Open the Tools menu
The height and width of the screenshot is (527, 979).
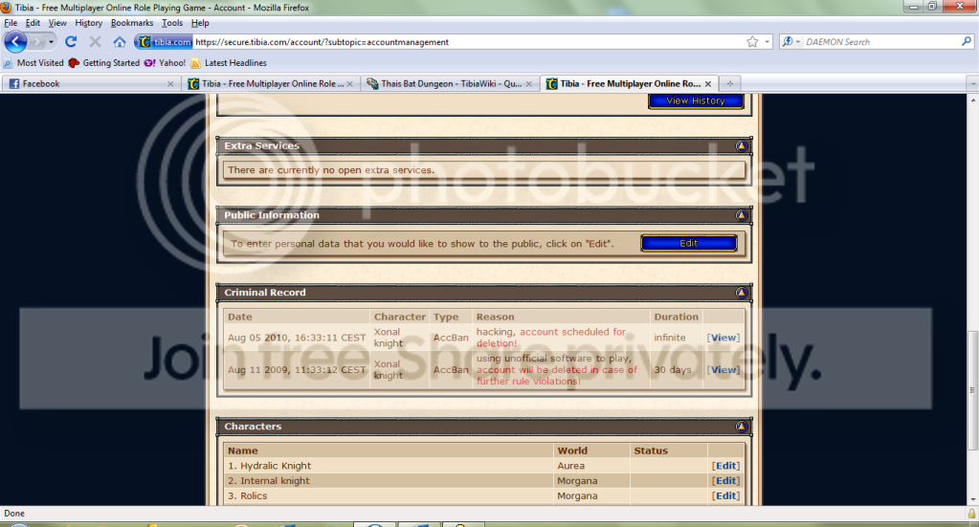[x=171, y=23]
